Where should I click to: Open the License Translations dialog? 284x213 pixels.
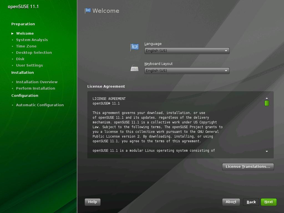click(x=248, y=167)
